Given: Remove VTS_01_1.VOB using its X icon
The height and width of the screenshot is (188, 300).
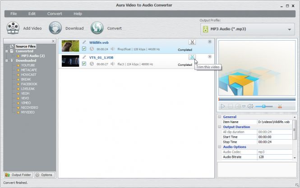Looking at the screenshot, I should pyautogui.click(x=210, y=57).
